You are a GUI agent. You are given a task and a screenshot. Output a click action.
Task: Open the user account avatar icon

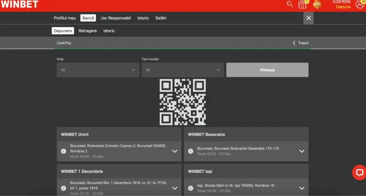pos(360,4)
